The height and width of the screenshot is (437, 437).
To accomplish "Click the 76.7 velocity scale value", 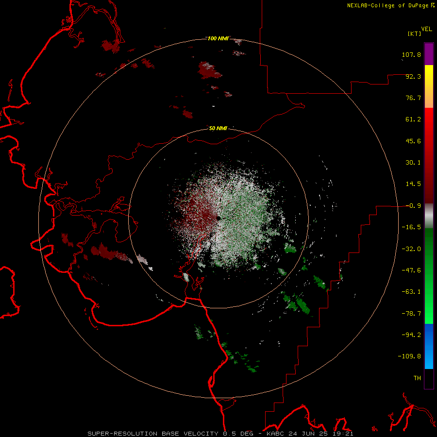I will pyautogui.click(x=413, y=98).
